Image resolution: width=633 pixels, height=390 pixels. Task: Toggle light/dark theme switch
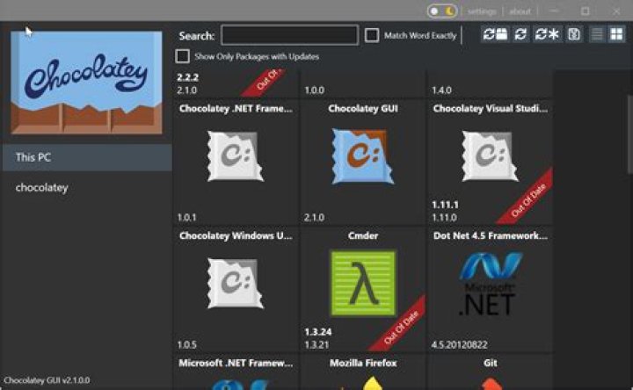(442, 11)
